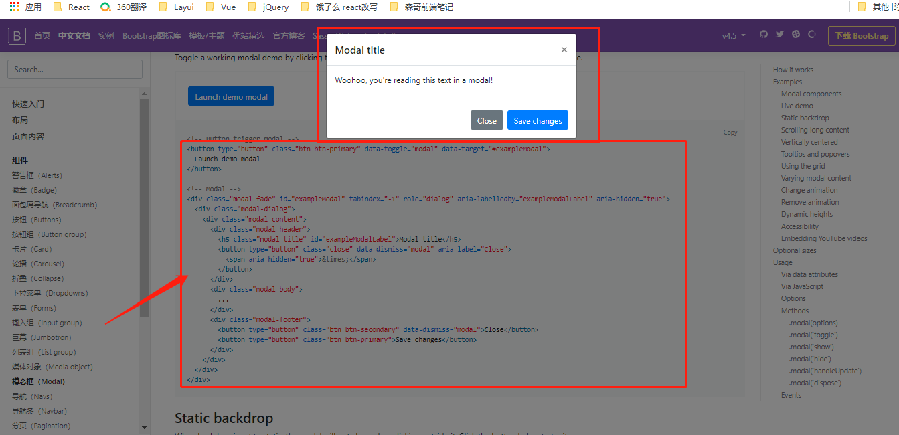Open the Slack icon link in navbar
Image resolution: width=899 pixels, height=435 pixels.
796,34
